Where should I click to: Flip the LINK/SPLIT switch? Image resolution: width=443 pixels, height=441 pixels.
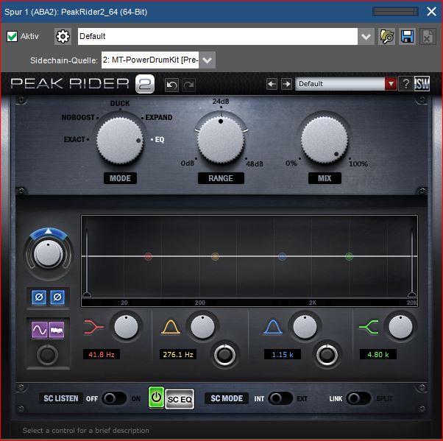click(358, 398)
